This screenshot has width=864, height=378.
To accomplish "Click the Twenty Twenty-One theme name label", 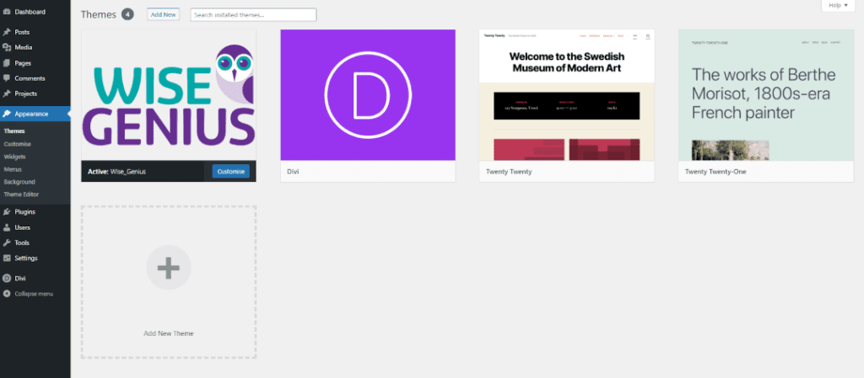I will (715, 172).
